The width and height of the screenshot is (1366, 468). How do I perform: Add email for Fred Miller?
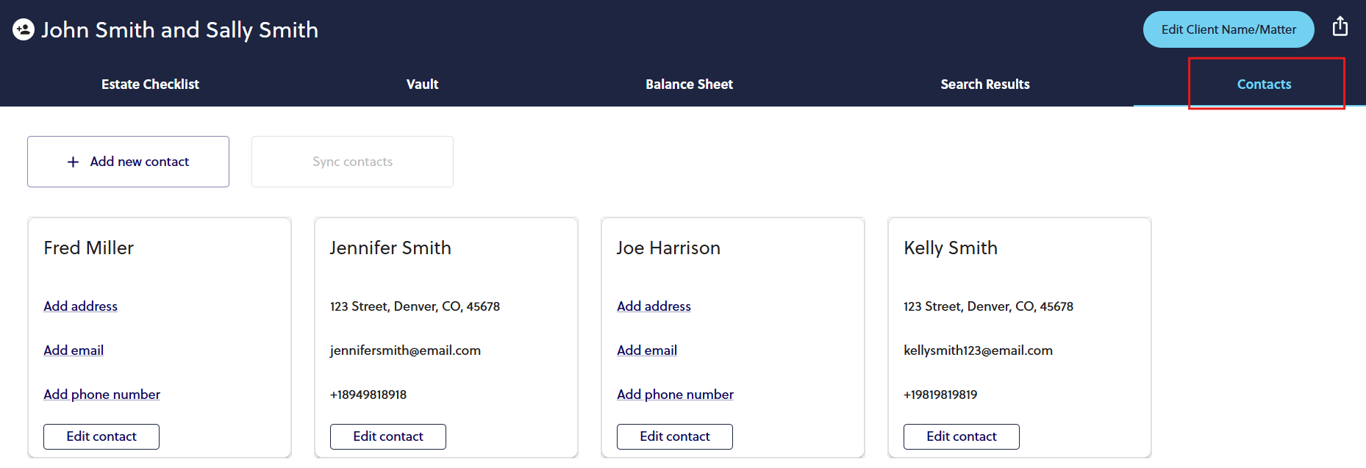(x=74, y=350)
